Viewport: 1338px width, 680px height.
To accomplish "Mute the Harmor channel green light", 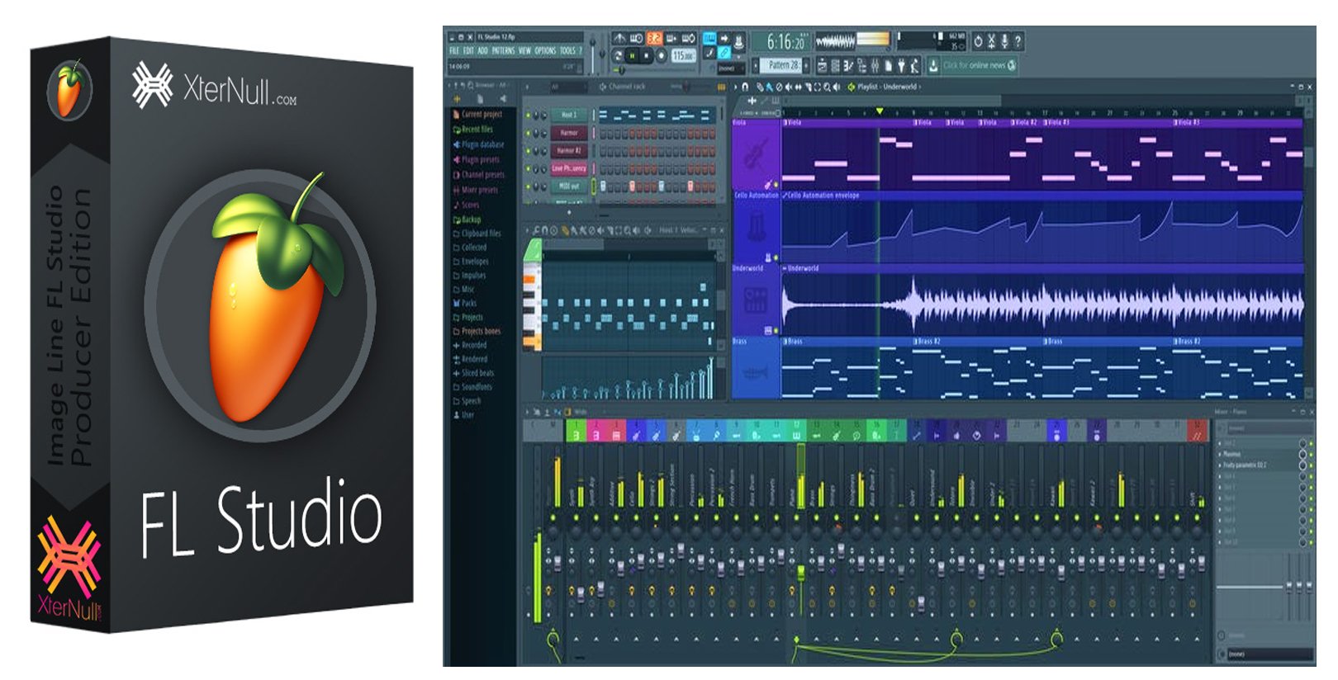I will coord(529,132).
